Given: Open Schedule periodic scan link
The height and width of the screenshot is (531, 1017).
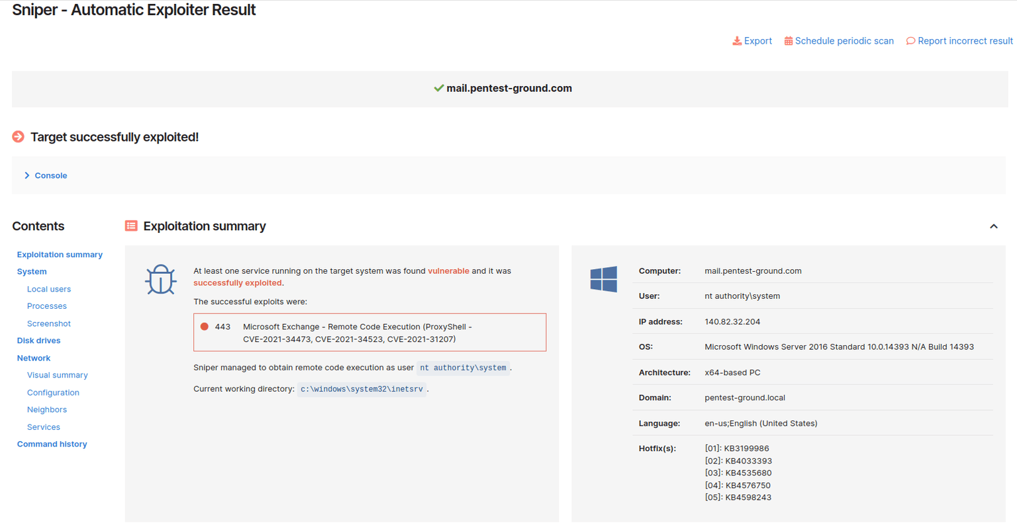Looking at the screenshot, I should tap(844, 41).
